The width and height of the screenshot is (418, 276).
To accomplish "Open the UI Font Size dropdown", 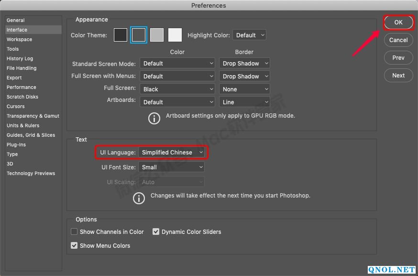I will (x=172, y=167).
